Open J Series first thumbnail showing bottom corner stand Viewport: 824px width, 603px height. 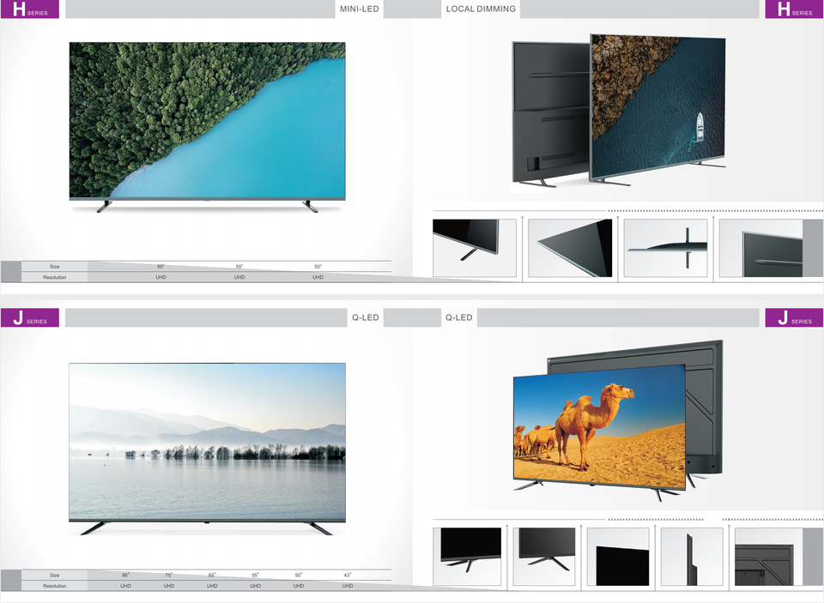coord(467,557)
